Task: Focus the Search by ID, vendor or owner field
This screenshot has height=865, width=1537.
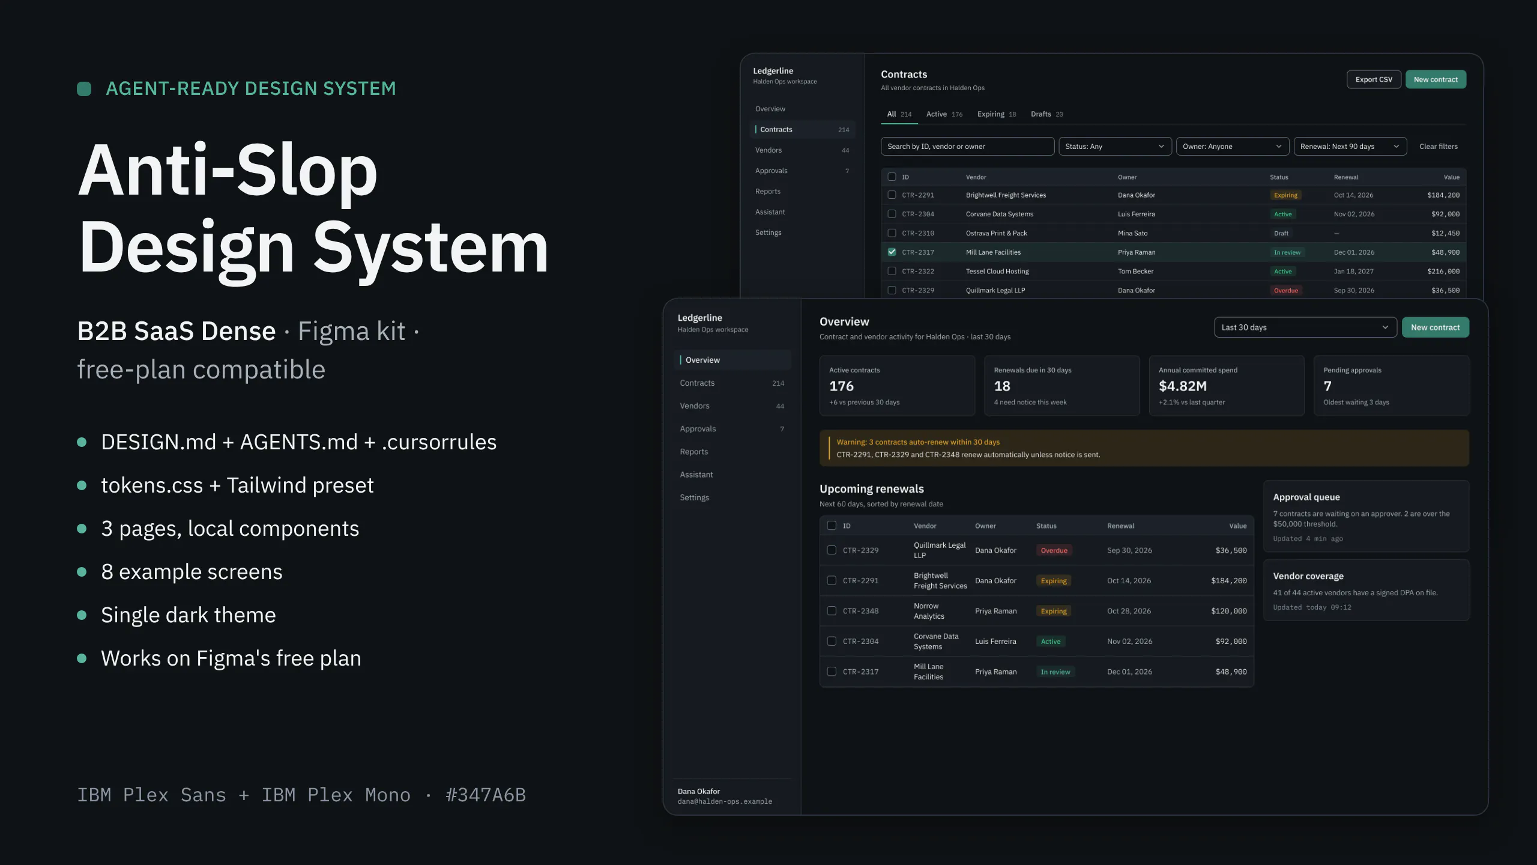Action: coord(967,146)
